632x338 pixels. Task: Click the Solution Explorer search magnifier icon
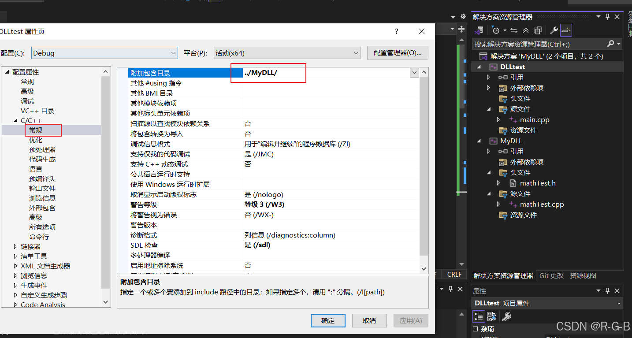(x=610, y=44)
